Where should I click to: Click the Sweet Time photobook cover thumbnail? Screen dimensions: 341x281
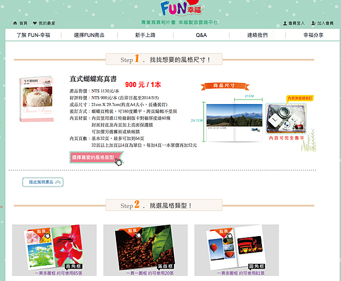click(x=36, y=99)
